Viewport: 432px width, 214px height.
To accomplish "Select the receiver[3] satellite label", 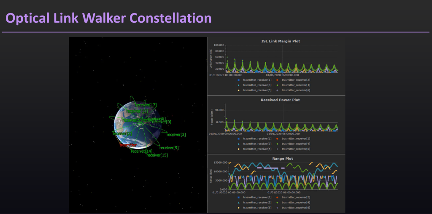I will tap(176, 135).
